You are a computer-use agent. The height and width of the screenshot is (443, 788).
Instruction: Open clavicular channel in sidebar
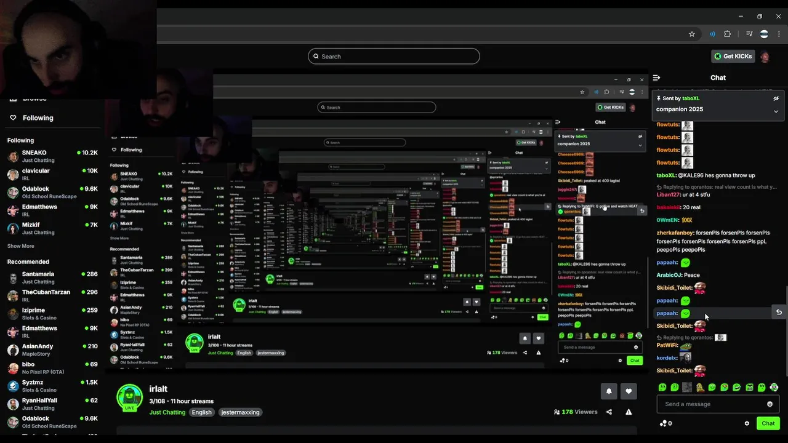pos(52,174)
